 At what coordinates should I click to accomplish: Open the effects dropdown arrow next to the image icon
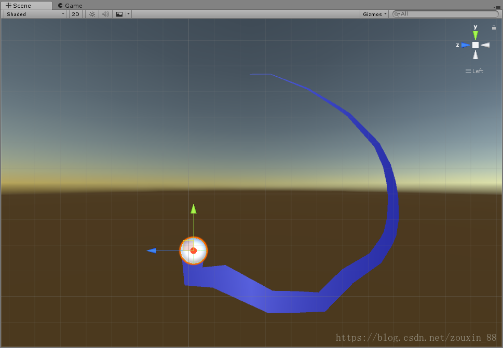128,14
